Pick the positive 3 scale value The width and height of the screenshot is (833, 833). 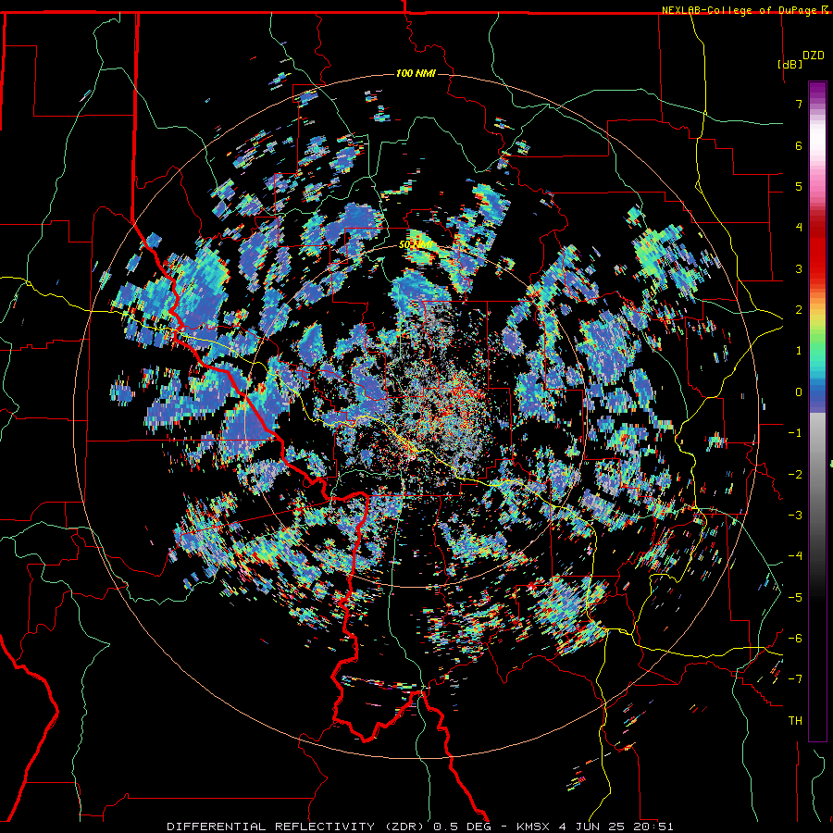[799, 268]
